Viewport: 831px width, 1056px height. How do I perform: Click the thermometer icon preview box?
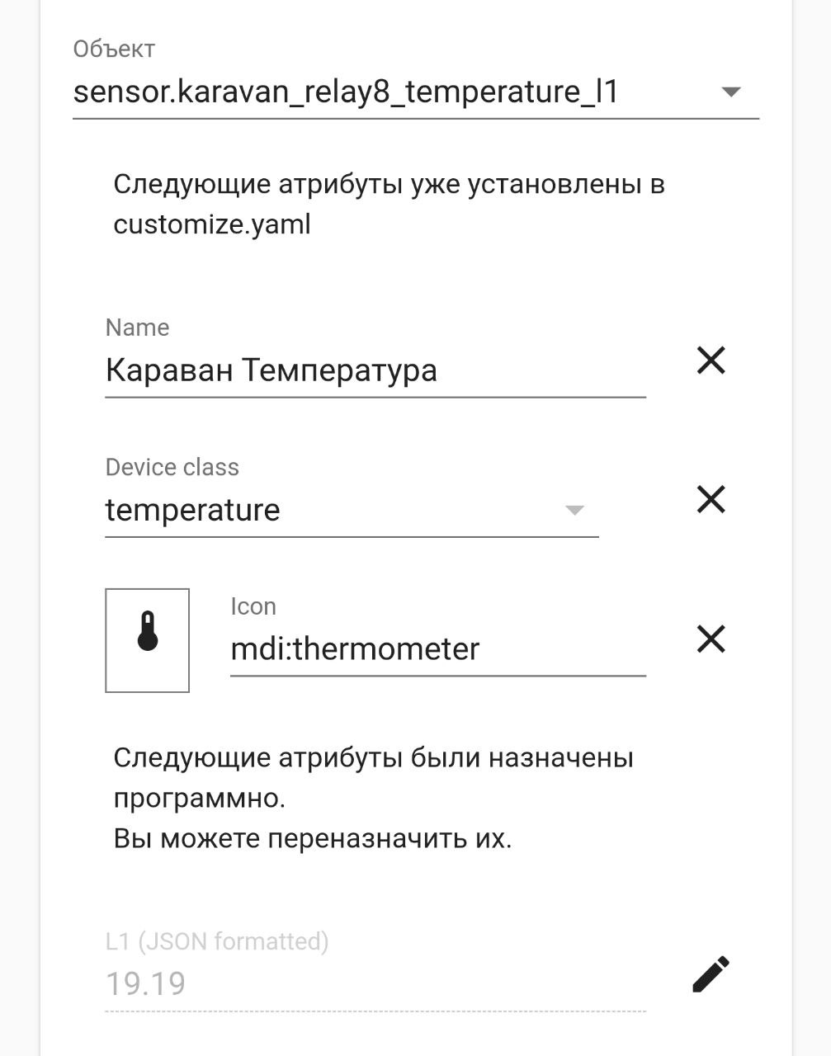[x=148, y=640]
